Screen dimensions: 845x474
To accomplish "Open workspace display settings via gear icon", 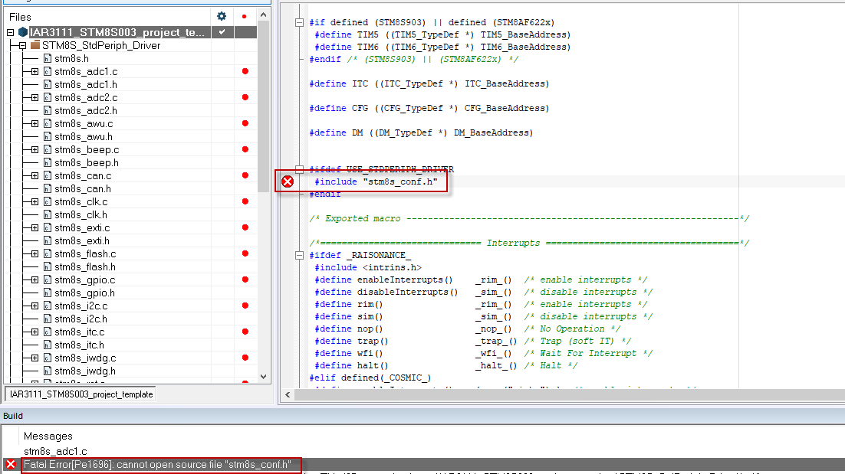I will click(220, 15).
